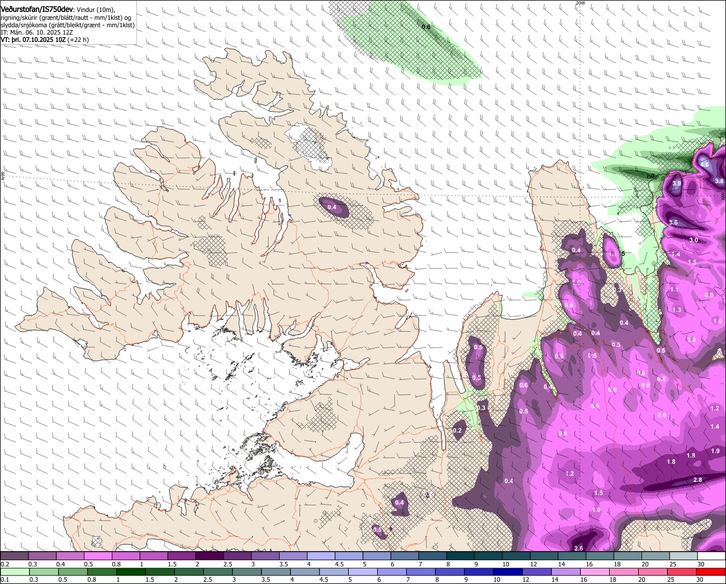Click the 0.2 value on the map
Image resolution: width=726 pixels, height=584 pixels.
[x=458, y=431]
